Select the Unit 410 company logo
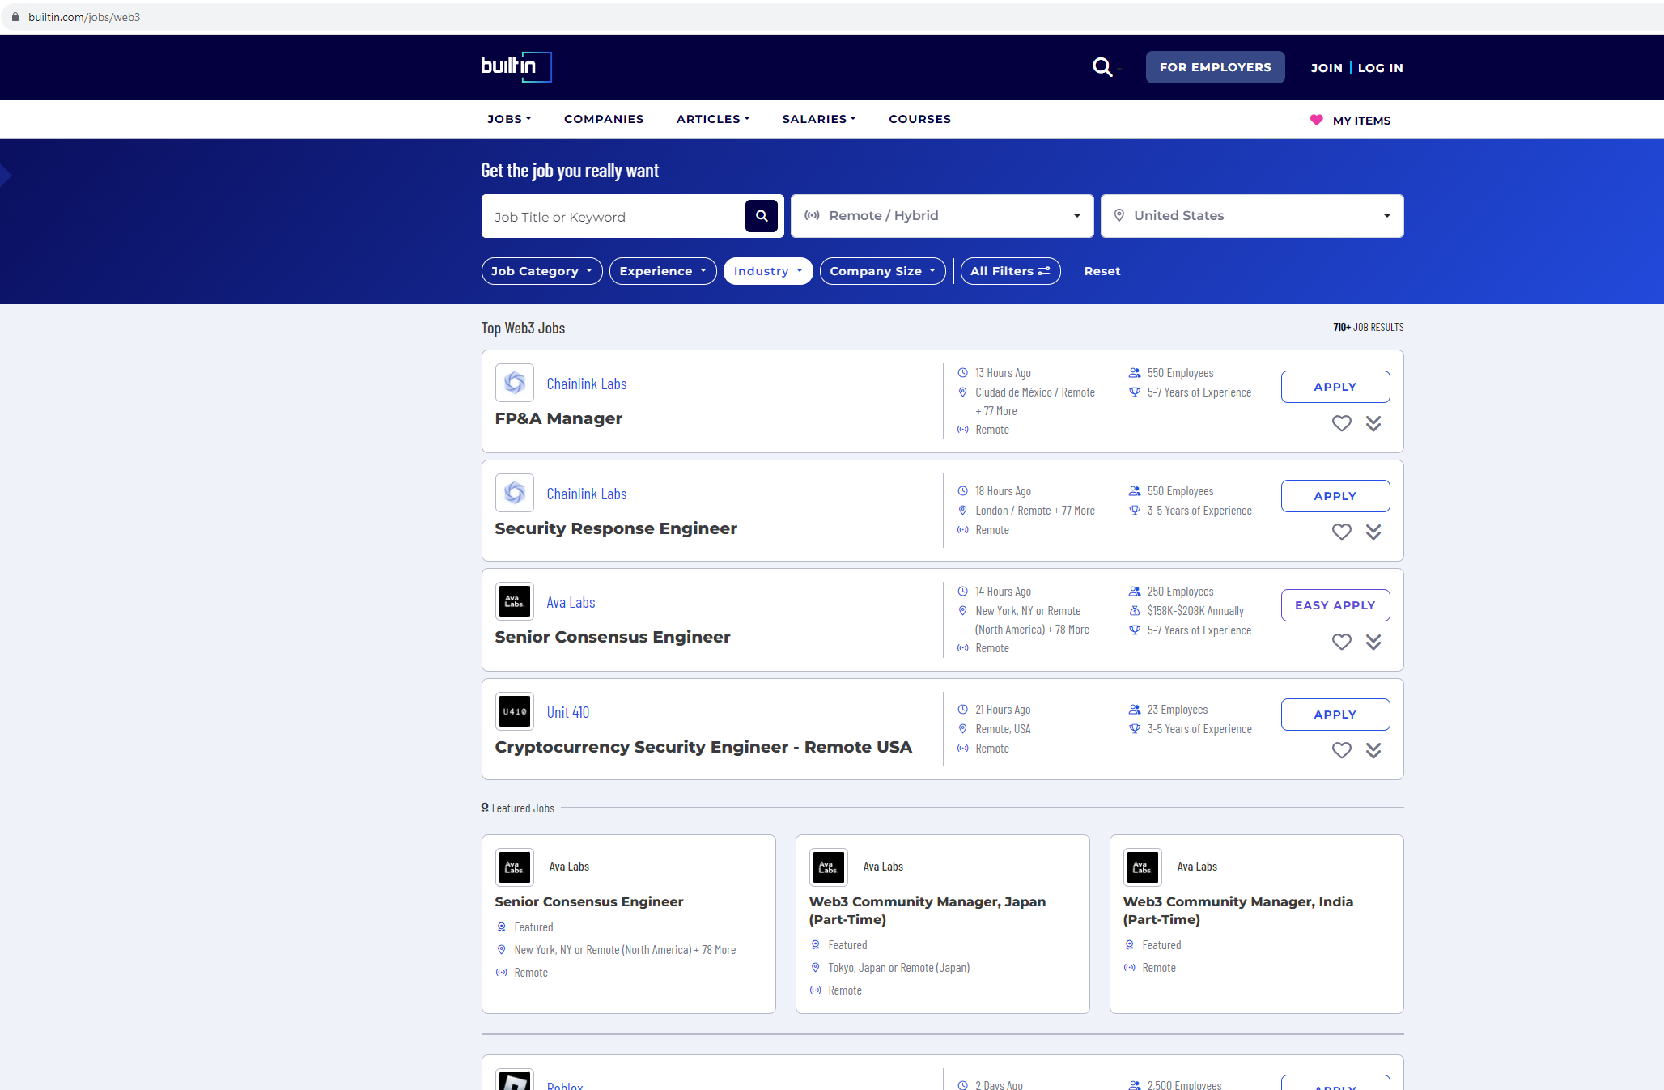The height and width of the screenshot is (1090, 1664). pyautogui.click(x=514, y=710)
